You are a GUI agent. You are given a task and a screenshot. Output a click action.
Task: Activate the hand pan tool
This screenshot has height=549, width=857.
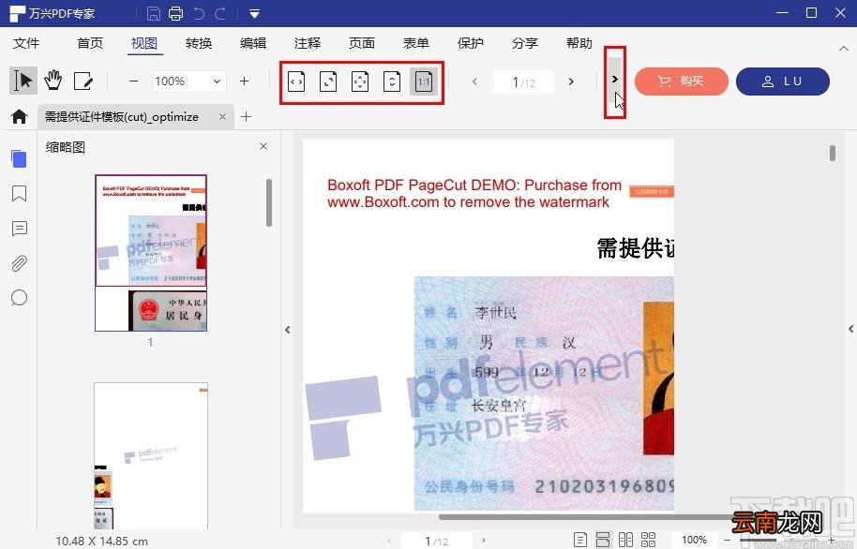53,81
